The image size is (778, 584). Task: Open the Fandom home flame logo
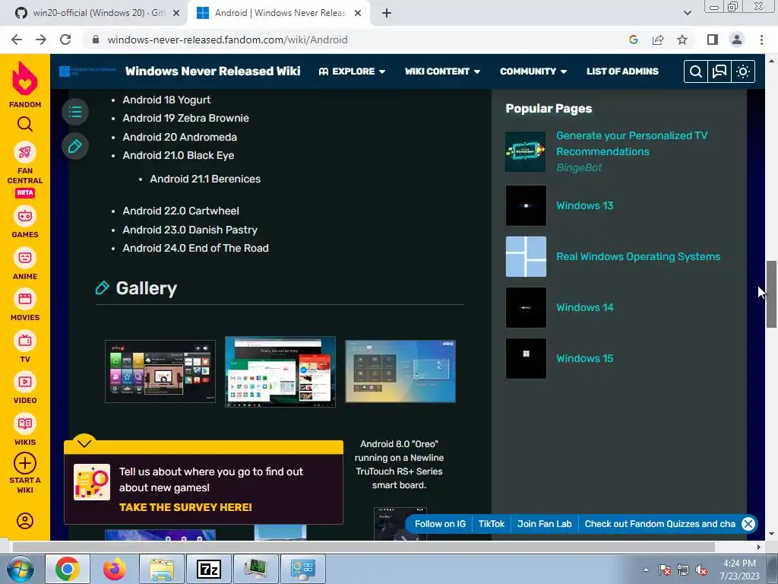tap(25, 78)
